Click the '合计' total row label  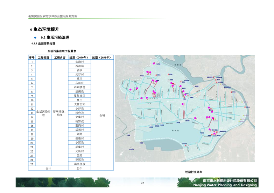tap(48, 168)
